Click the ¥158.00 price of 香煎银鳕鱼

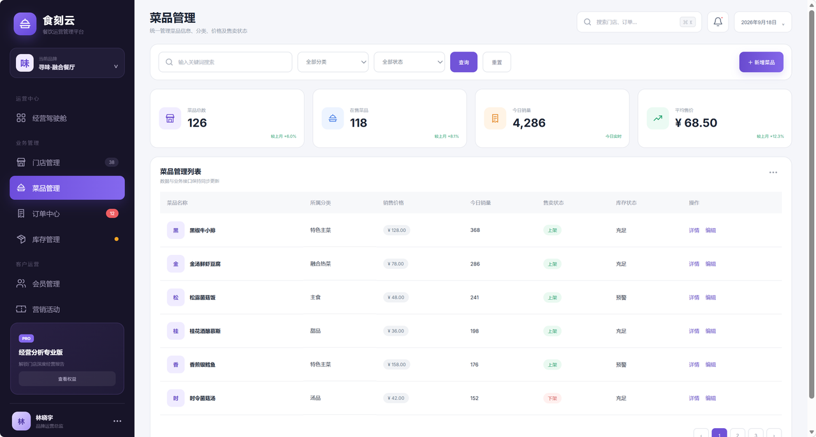coord(397,364)
